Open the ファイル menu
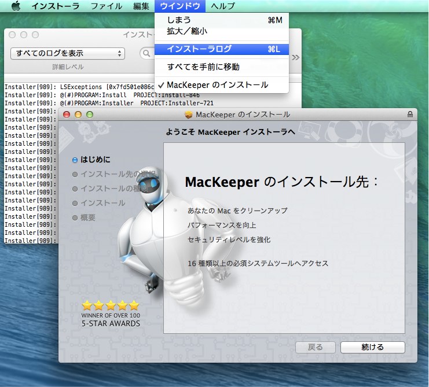The image size is (429, 387). tap(107, 6)
